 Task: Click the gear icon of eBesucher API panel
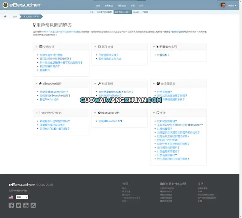click(x=99, y=113)
